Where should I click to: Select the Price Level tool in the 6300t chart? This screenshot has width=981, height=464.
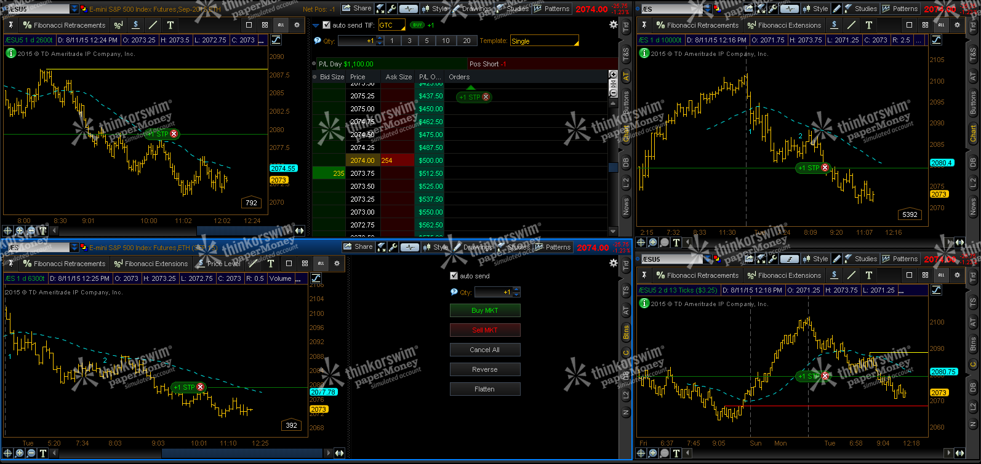coord(218,264)
